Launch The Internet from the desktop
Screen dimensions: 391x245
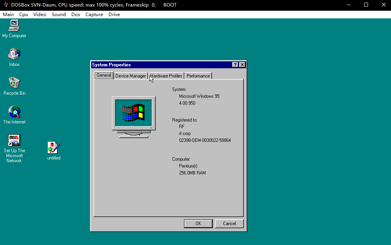14,112
